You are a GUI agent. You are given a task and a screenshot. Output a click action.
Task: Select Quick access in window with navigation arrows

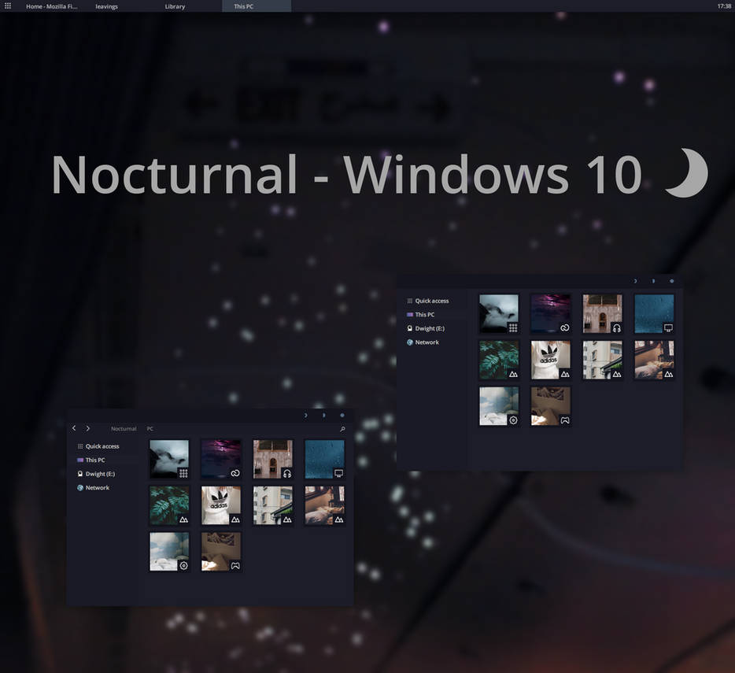102,446
